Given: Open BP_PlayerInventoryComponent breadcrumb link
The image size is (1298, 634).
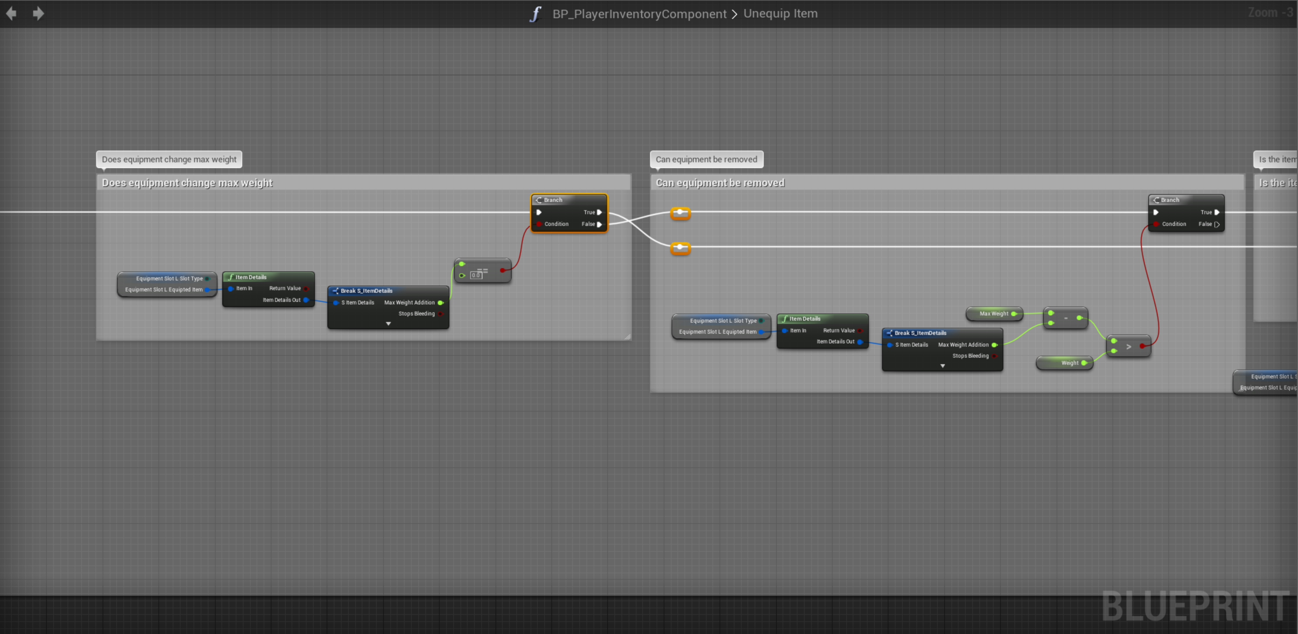Looking at the screenshot, I should coord(639,13).
